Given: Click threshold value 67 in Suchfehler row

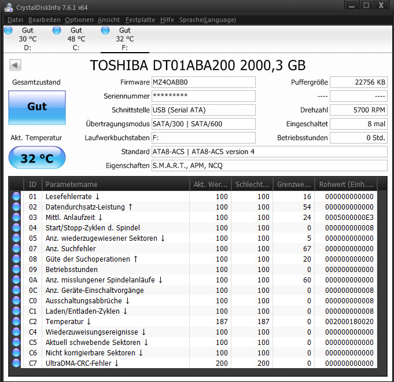Looking at the screenshot, I should [x=307, y=248].
